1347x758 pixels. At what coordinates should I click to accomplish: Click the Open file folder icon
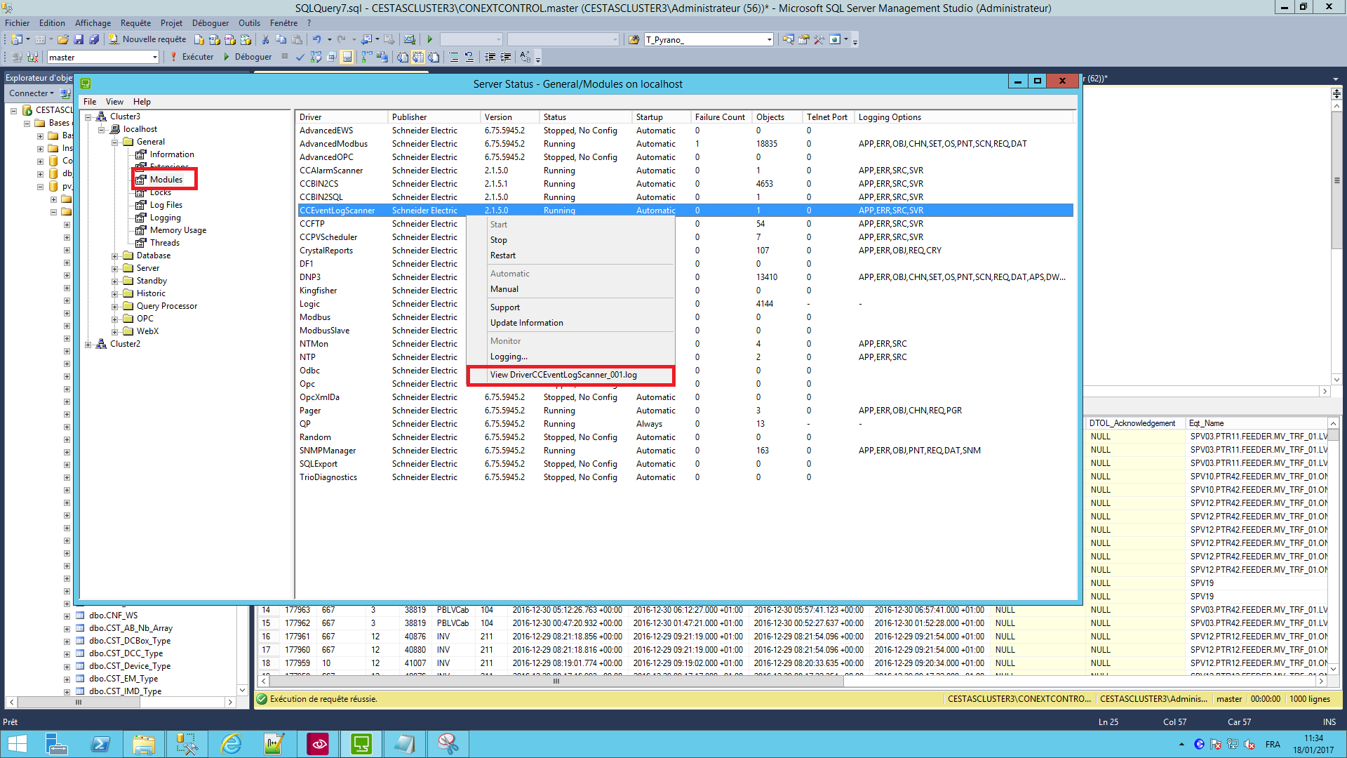click(x=63, y=40)
